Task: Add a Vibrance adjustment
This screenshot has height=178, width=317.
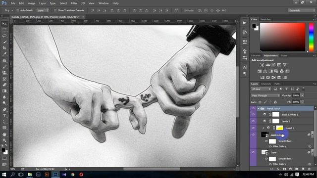Action: point(285,65)
